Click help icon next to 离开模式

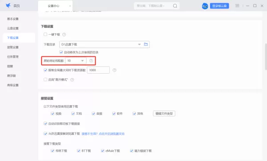(72, 80)
